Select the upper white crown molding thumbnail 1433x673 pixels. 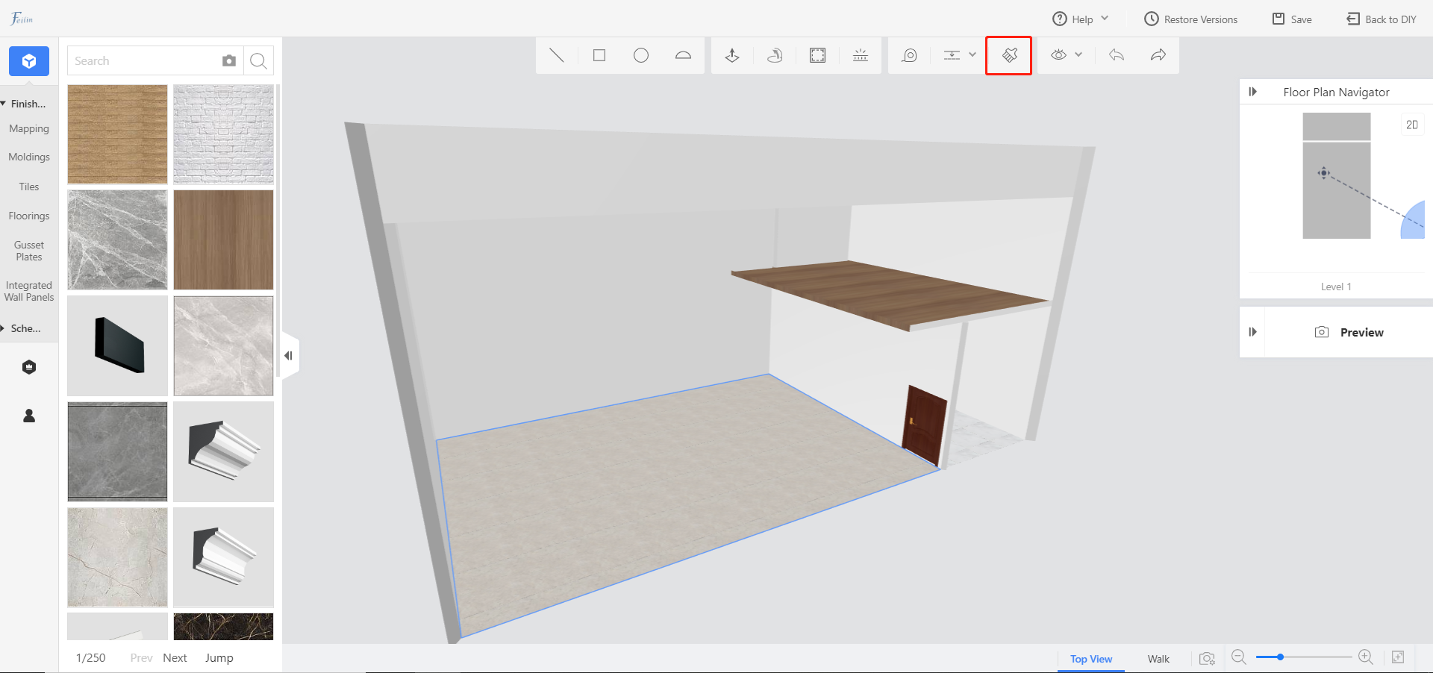pos(223,451)
